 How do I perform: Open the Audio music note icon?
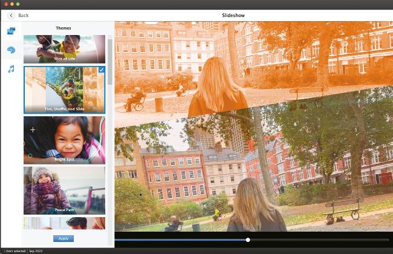(11, 69)
